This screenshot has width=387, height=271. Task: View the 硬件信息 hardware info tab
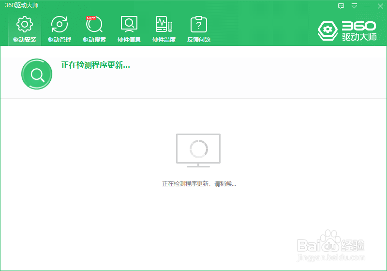click(129, 30)
